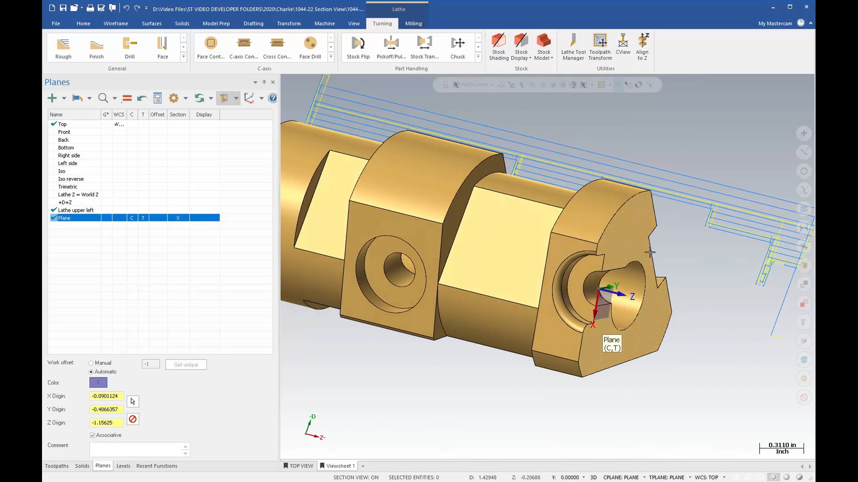Toggle the Associative checkbox
Image resolution: width=858 pixels, height=482 pixels.
93,435
